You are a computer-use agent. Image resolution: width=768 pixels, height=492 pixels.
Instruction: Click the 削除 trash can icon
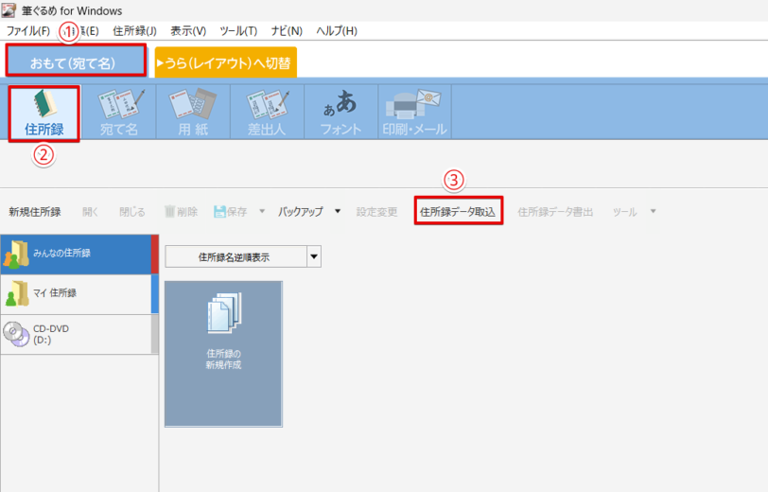(x=169, y=212)
